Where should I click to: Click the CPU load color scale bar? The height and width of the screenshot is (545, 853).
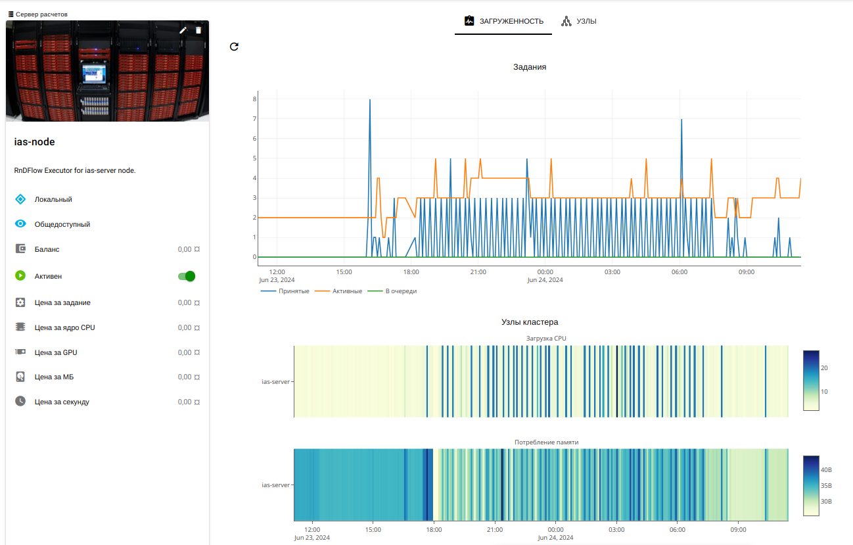(x=811, y=380)
